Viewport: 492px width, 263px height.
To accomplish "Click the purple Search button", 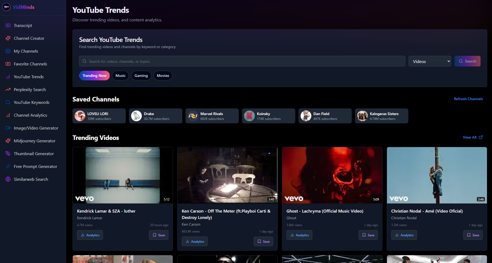I will tap(467, 61).
